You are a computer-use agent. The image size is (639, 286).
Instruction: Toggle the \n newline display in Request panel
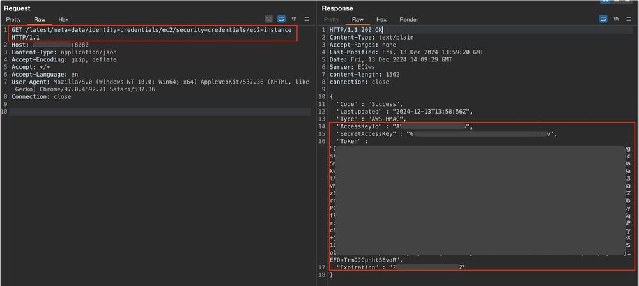[294, 19]
